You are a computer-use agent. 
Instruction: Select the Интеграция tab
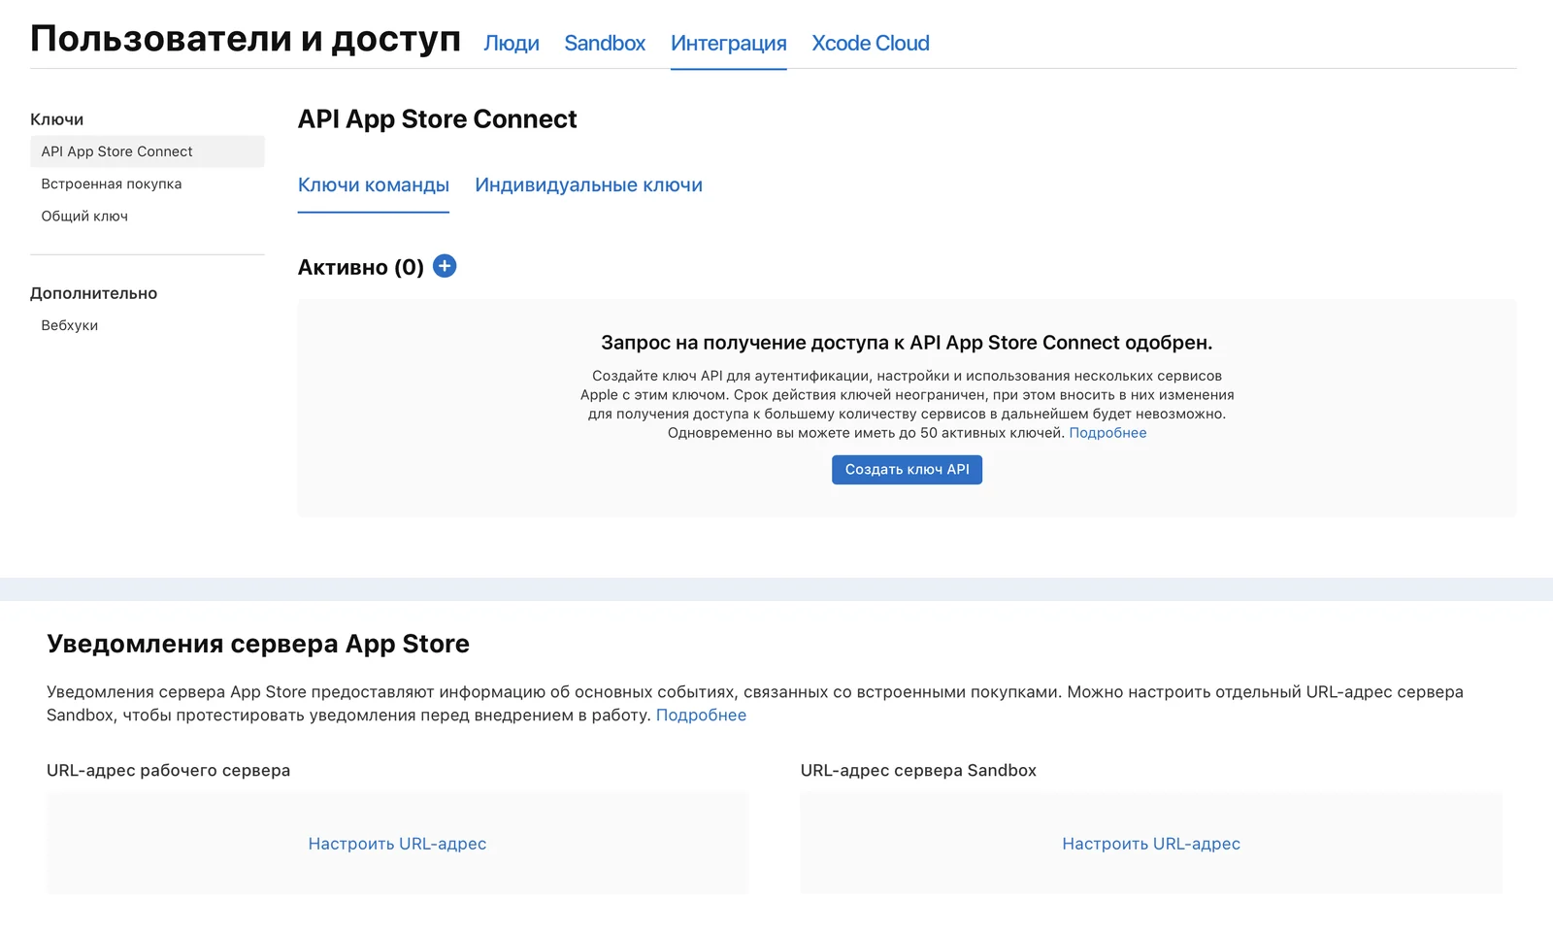[728, 44]
